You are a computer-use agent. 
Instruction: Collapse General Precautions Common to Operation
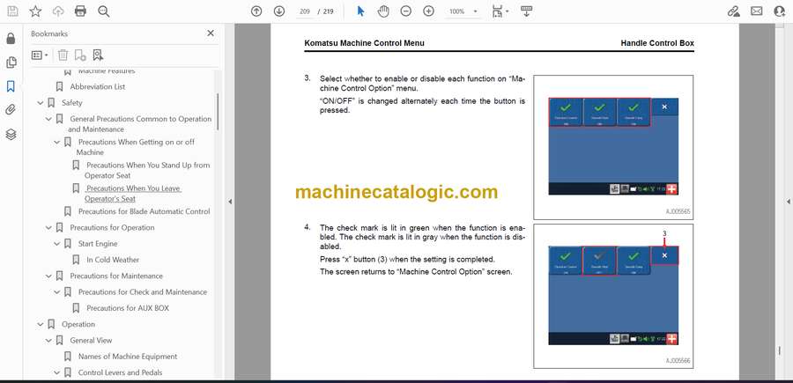(48, 119)
